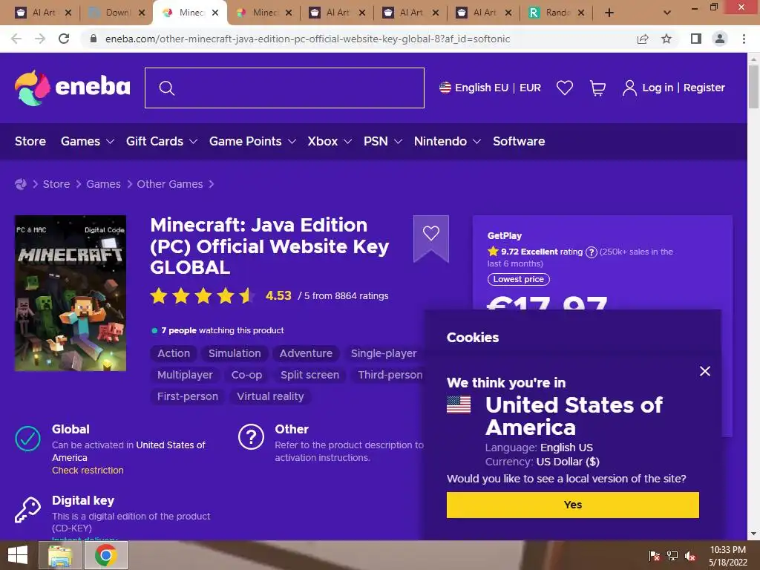This screenshot has height=570, width=760.
Task: Click the Chrome taskbar icon
Action: coord(105,555)
